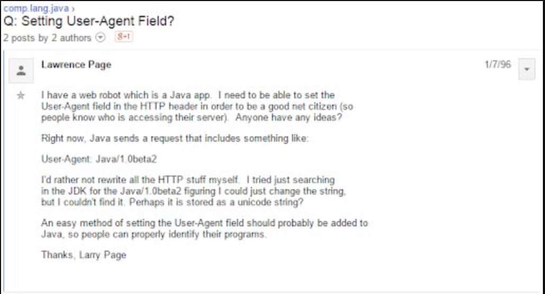Click the '2 posts by 2 authors' text
Screen dimensions: 545x294
(47, 38)
